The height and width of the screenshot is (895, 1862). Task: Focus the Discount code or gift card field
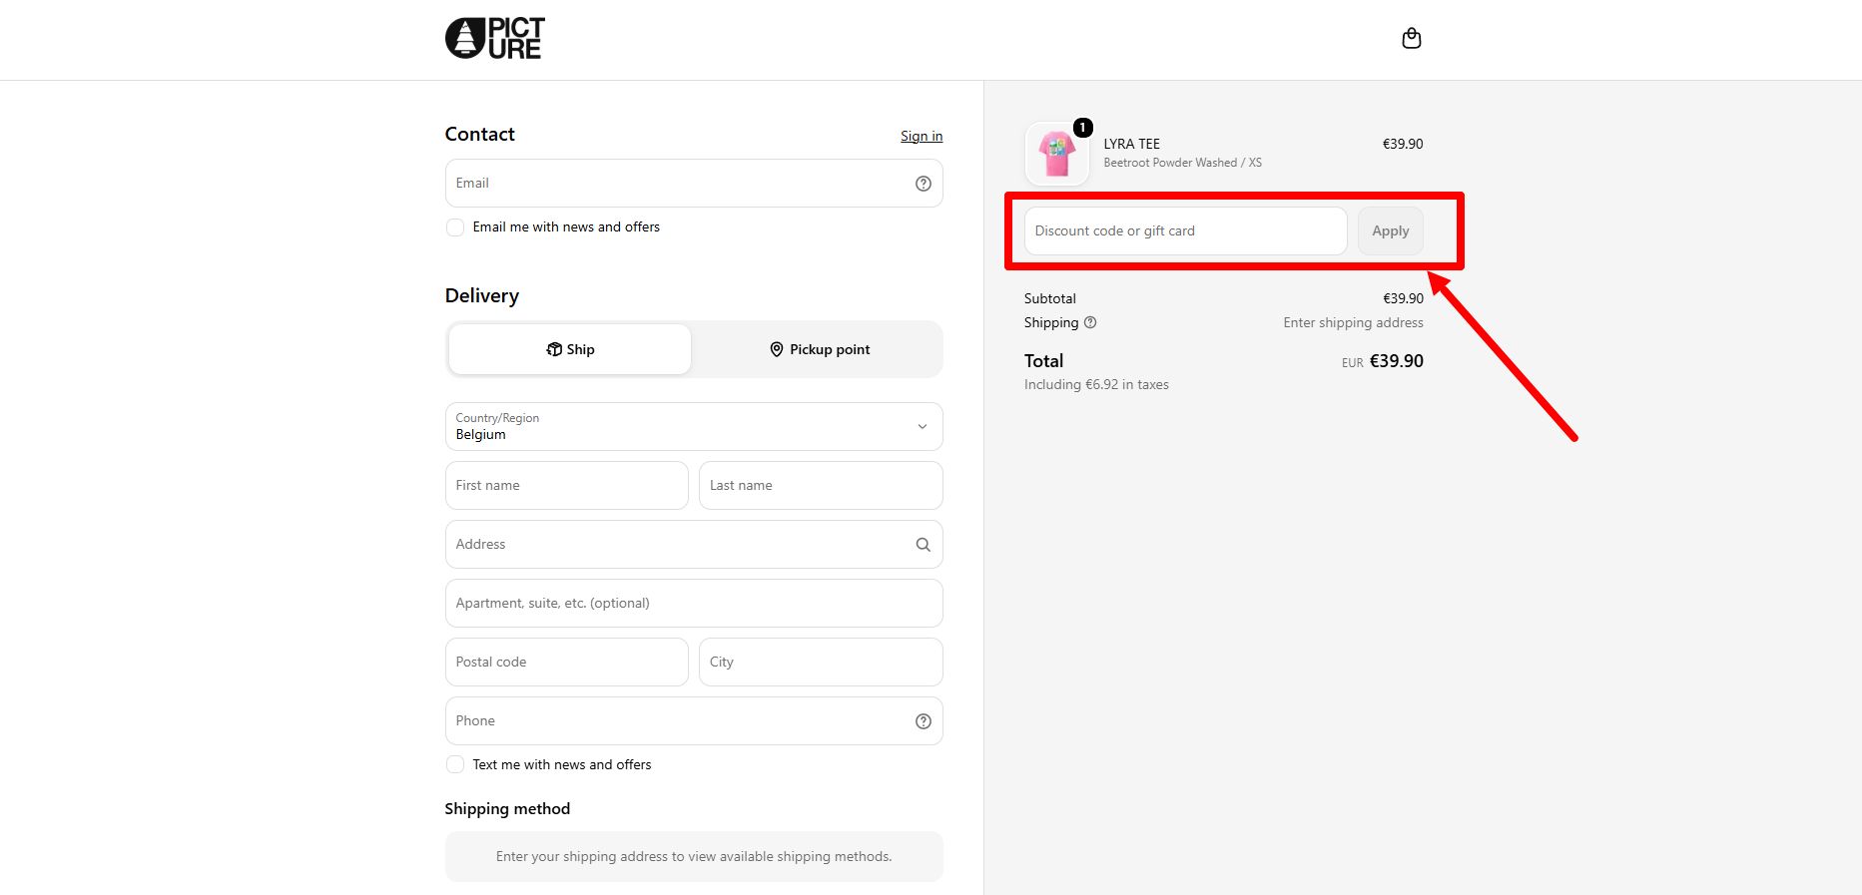click(1186, 230)
